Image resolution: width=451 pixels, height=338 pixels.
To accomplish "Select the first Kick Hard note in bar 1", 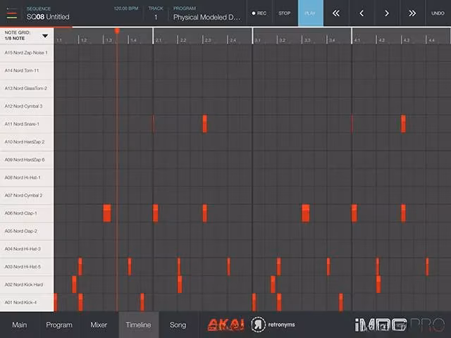I will point(74,284).
